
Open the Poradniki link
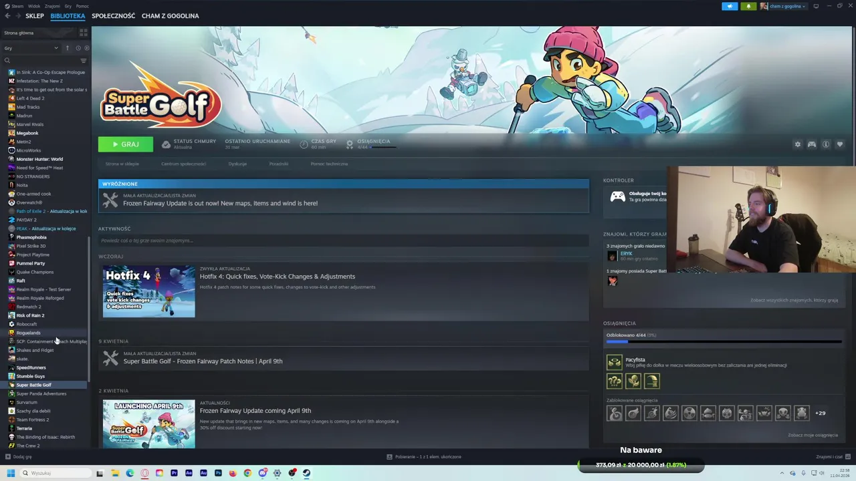click(x=279, y=164)
